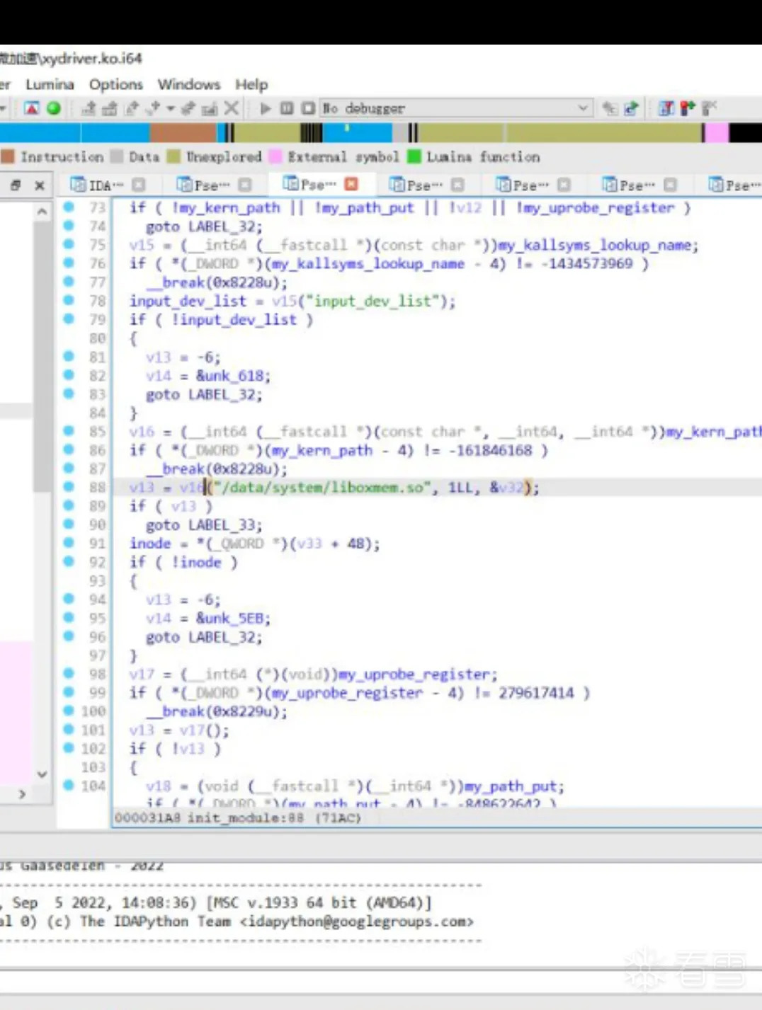Close the IDA view tab
This screenshot has height=1010, width=762.
coord(139,185)
